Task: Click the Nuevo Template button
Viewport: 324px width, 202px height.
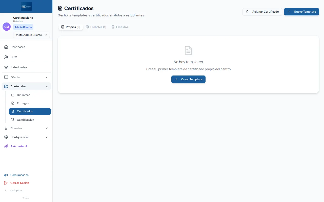Action: [x=301, y=12]
